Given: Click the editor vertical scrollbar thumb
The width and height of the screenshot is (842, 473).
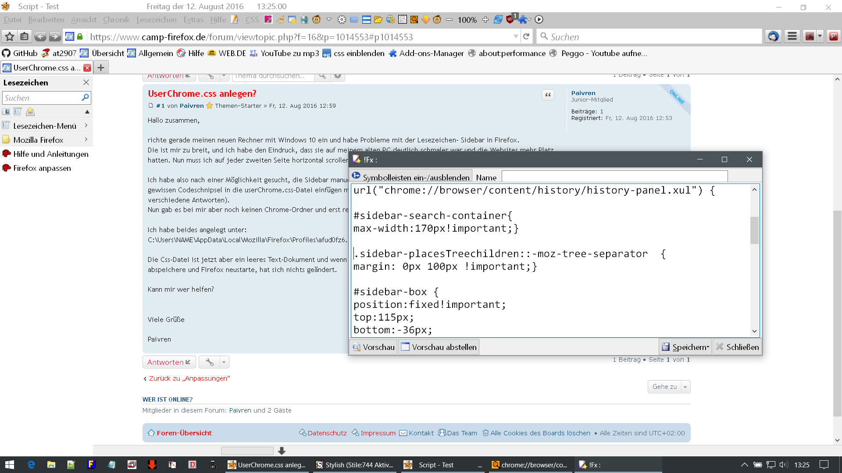Looking at the screenshot, I should click(754, 230).
